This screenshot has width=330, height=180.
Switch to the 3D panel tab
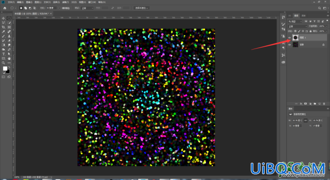click(x=290, y=15)
